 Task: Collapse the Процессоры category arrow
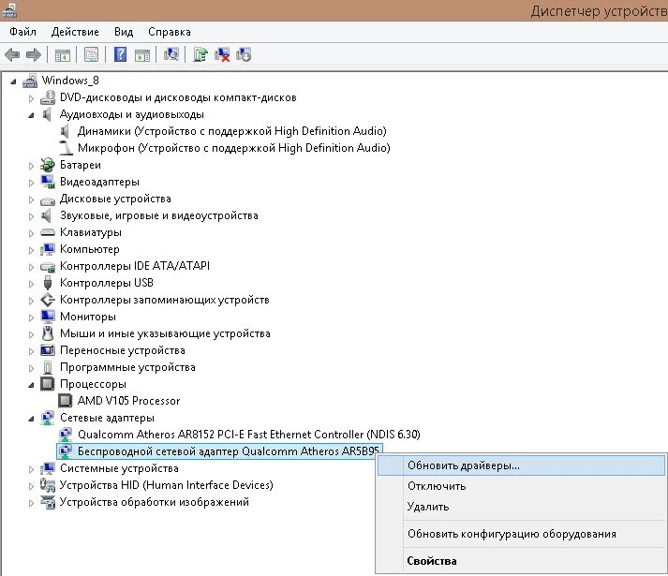pyautogui.click(x=31, y=385)
